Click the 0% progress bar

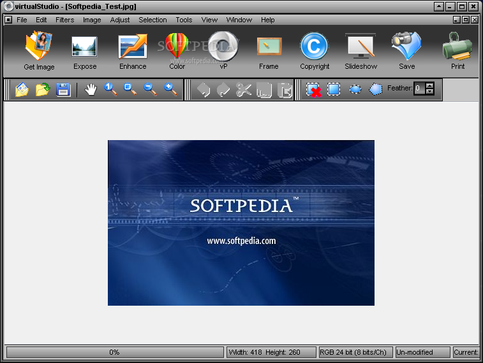coord(115,352)
